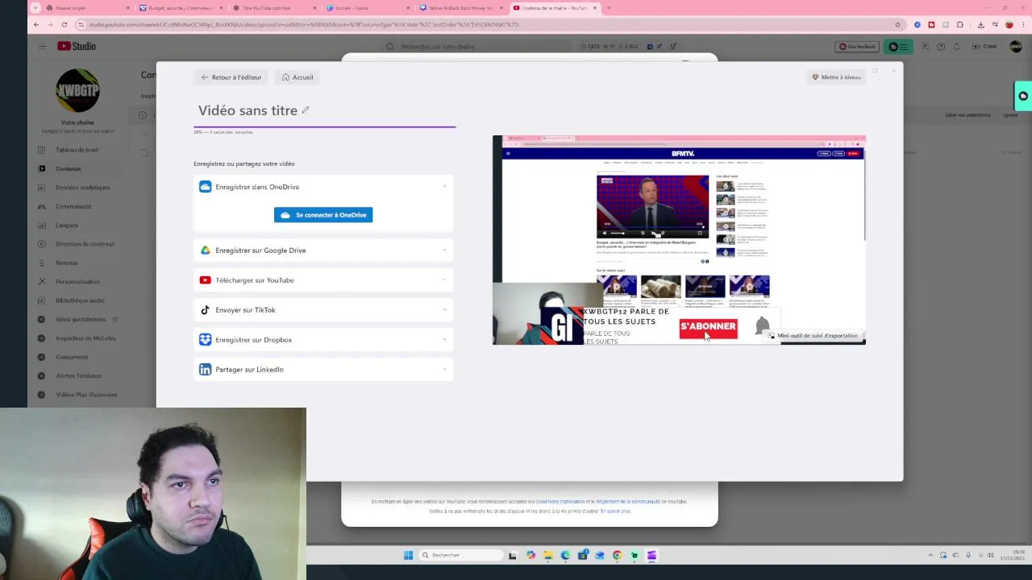
Task: Open the Conditions d'utilisation link
Action: [x=560, y=502]
